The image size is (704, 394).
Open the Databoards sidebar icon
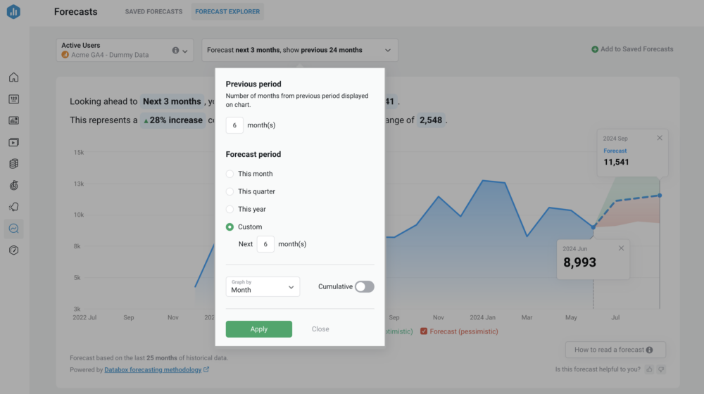(x=14, y=120)
